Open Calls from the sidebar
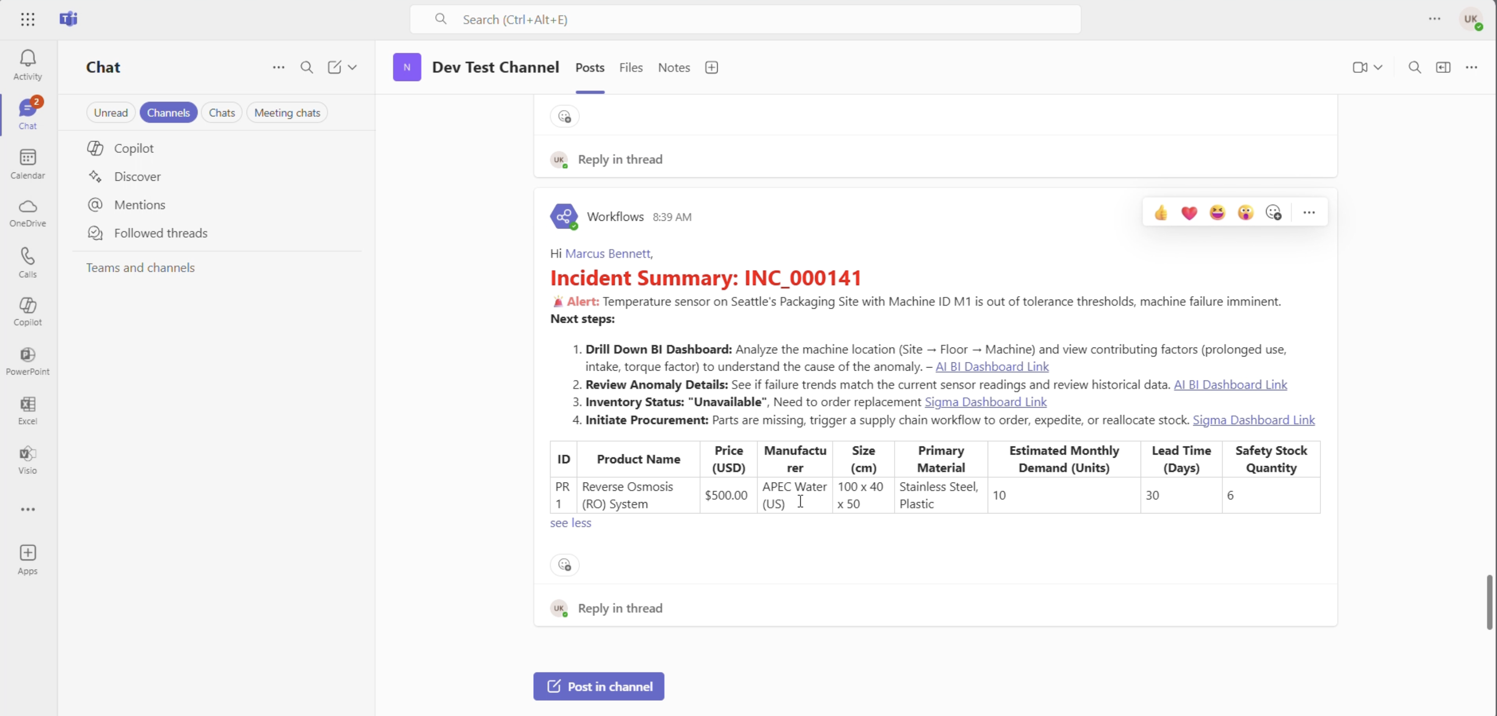Viewport: 1497px width, 716px height. 27,262
